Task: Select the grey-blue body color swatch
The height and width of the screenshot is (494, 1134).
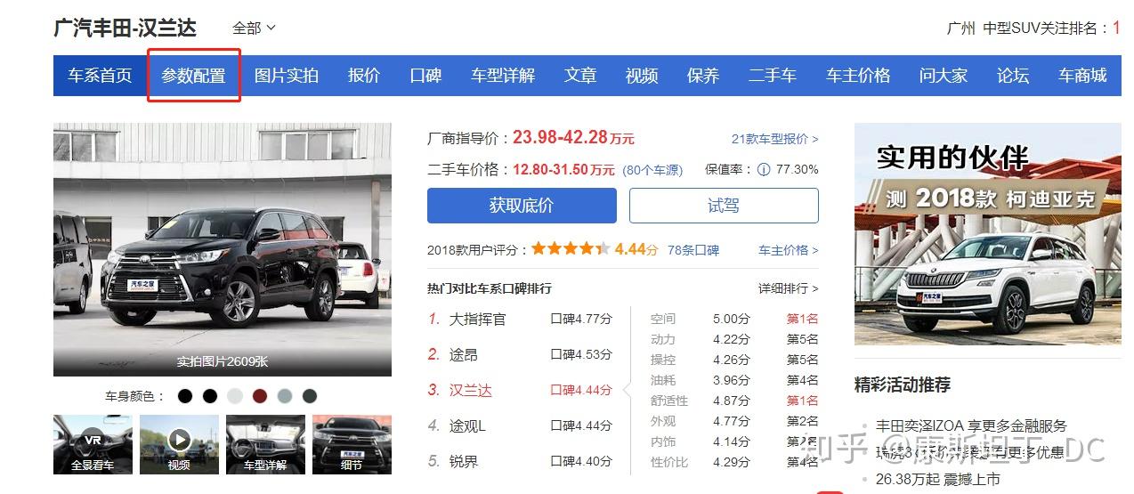Action: click(285, 396)
